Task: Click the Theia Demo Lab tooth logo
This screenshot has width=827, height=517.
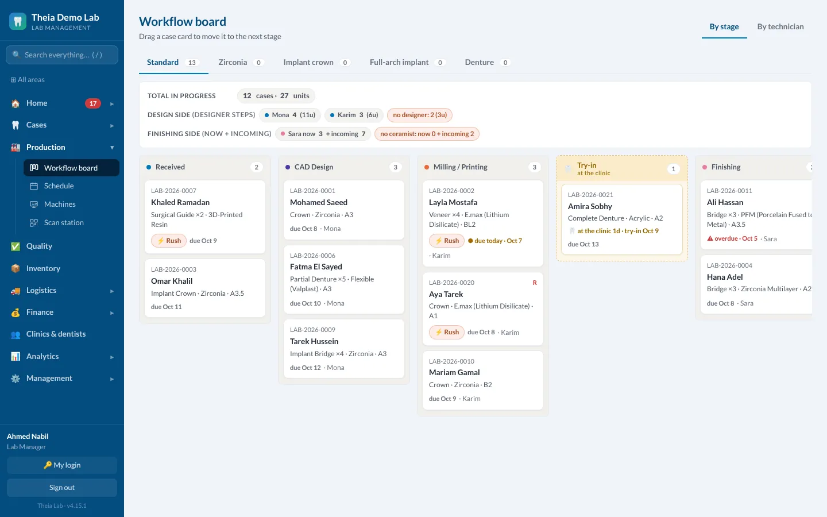Action: pyautogui.click(x=18, y=22)
